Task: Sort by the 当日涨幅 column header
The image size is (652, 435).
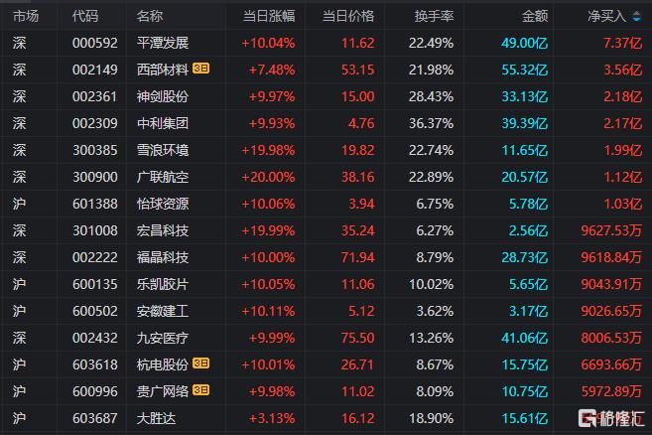Action: pos(268,16)
